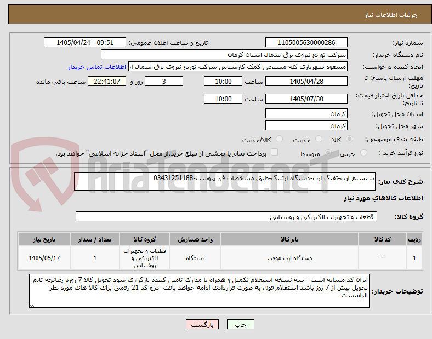Click the تاریخ نیاز column header
The height and width of the screenshot is (339, 432).
click(x=44, y=239)
